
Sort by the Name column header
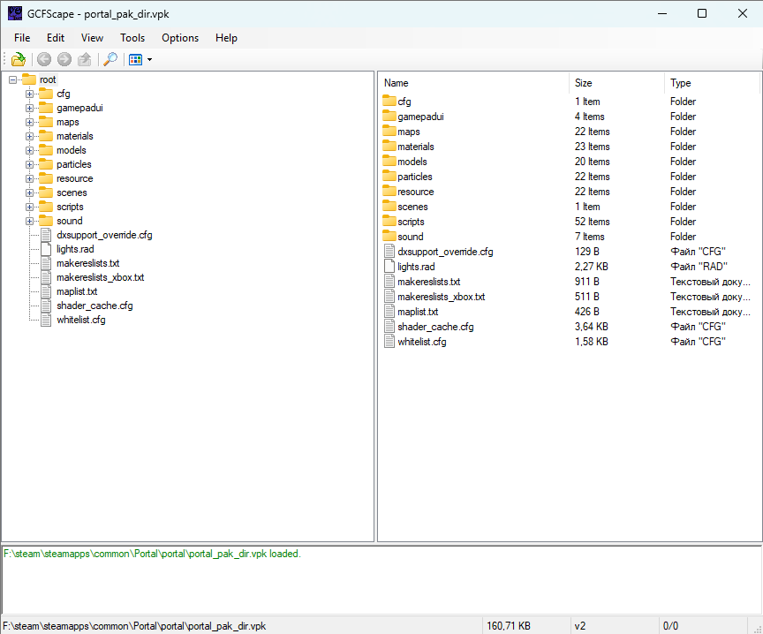pyautogui.click(x=473, y=83)
